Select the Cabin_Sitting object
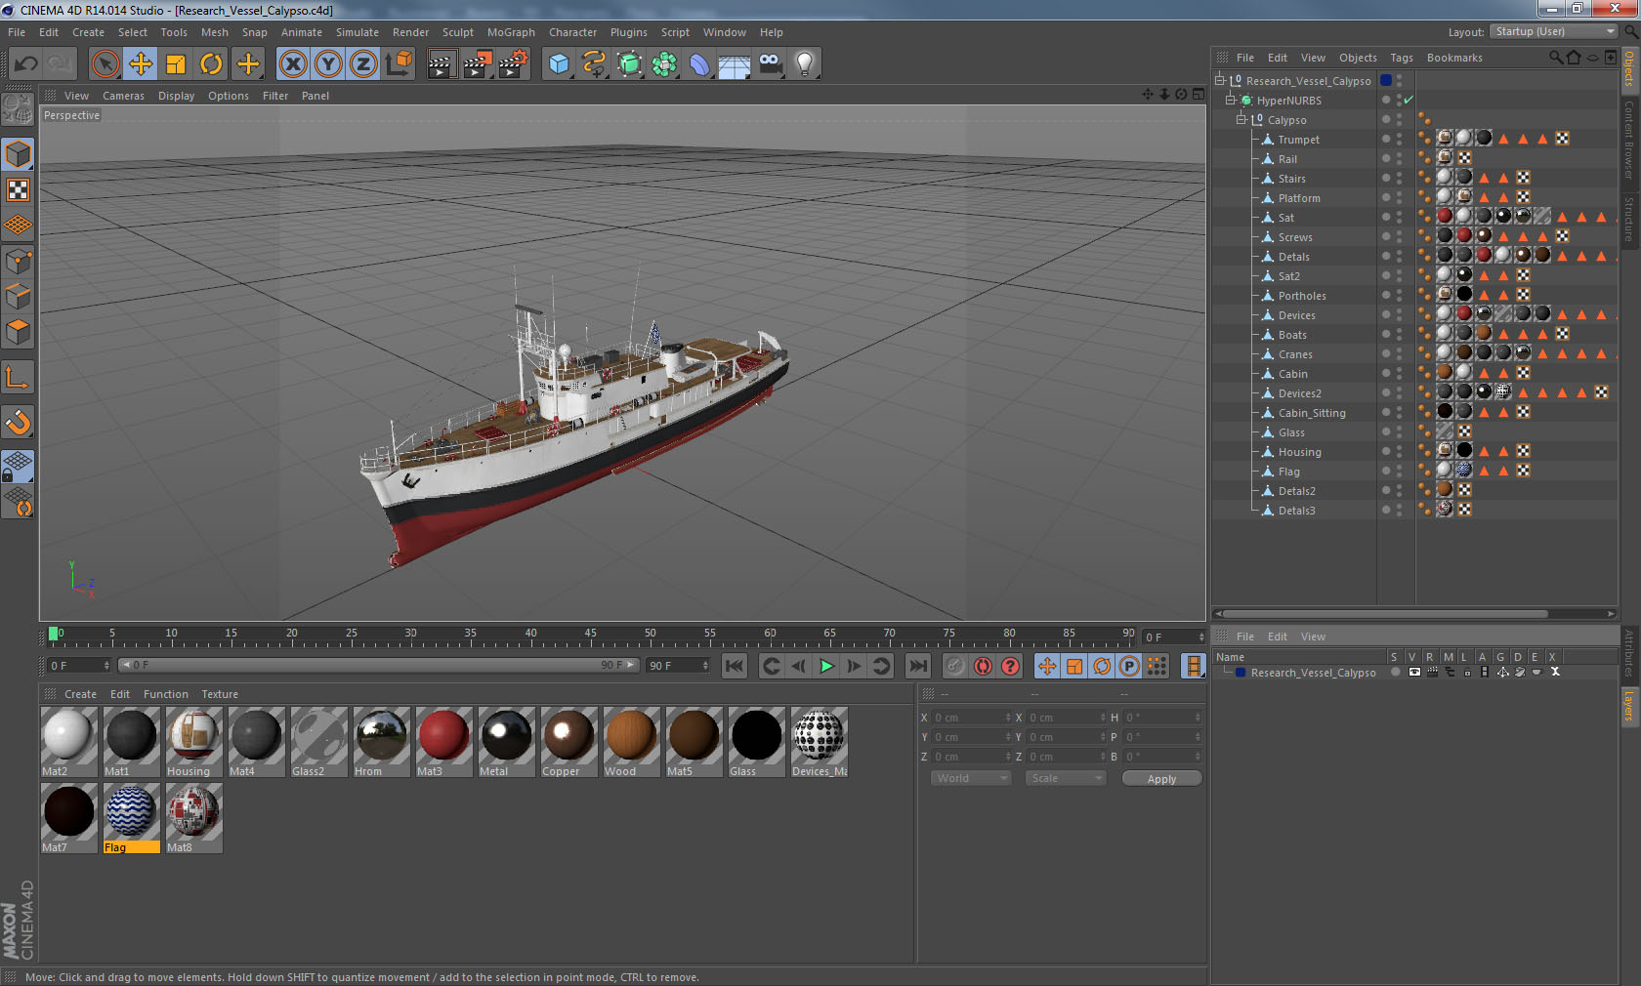 point(1312,413)
